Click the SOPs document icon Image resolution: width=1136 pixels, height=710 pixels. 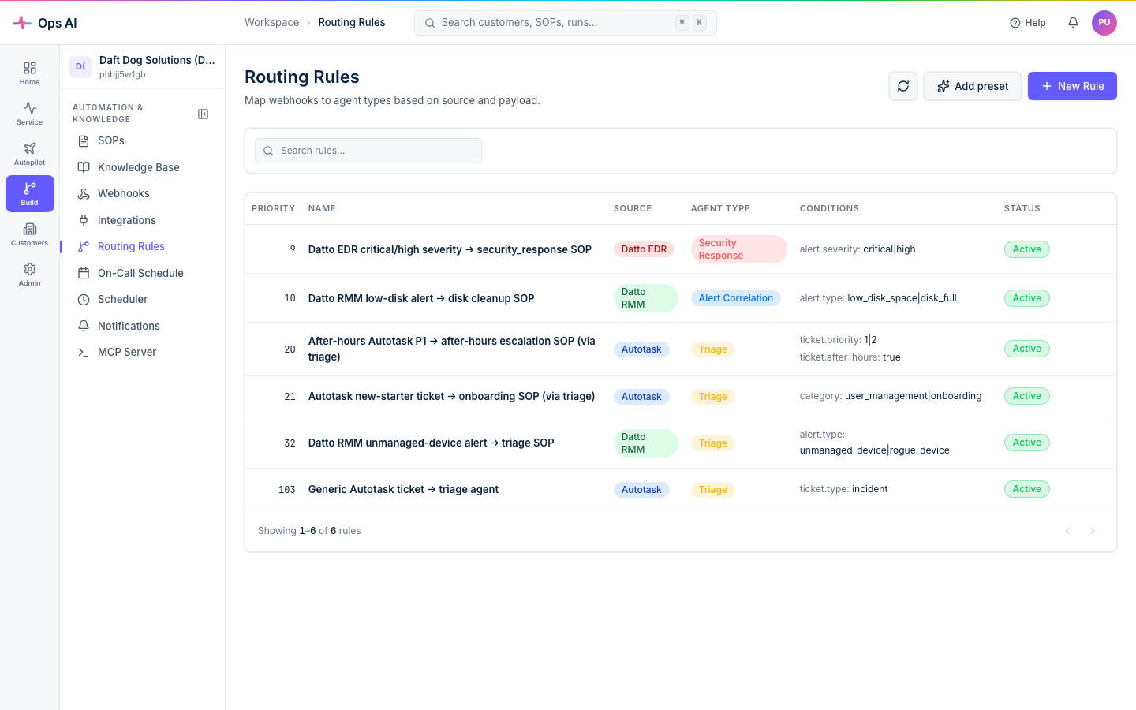84,141
